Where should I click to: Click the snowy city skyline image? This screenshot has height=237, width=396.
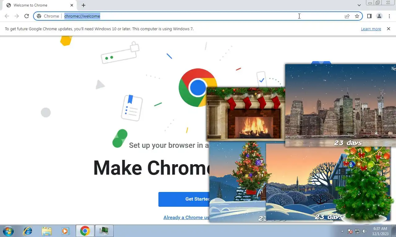tap(340, 105)
